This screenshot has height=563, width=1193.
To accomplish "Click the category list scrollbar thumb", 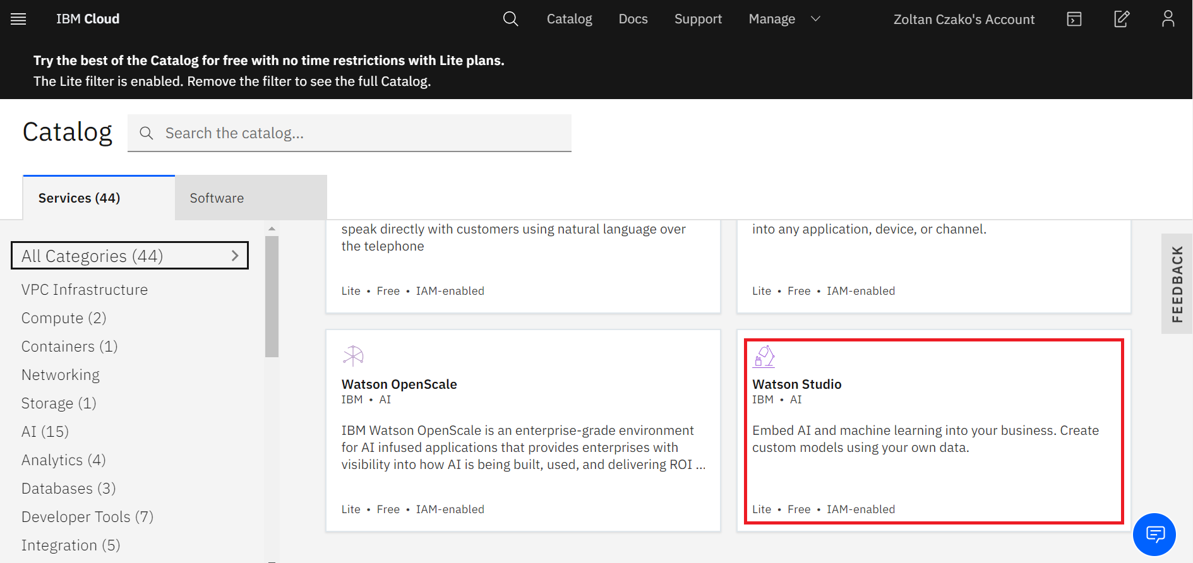I will (x=272, y=297).
